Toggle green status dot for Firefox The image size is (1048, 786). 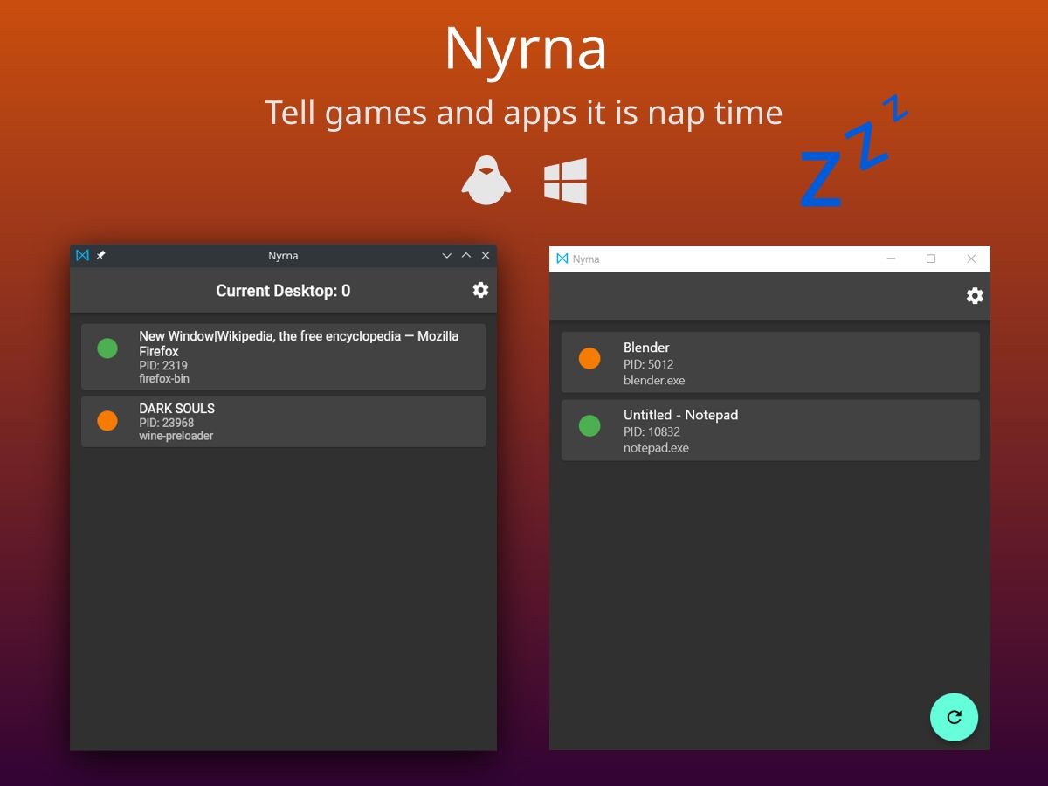(107, 348)
